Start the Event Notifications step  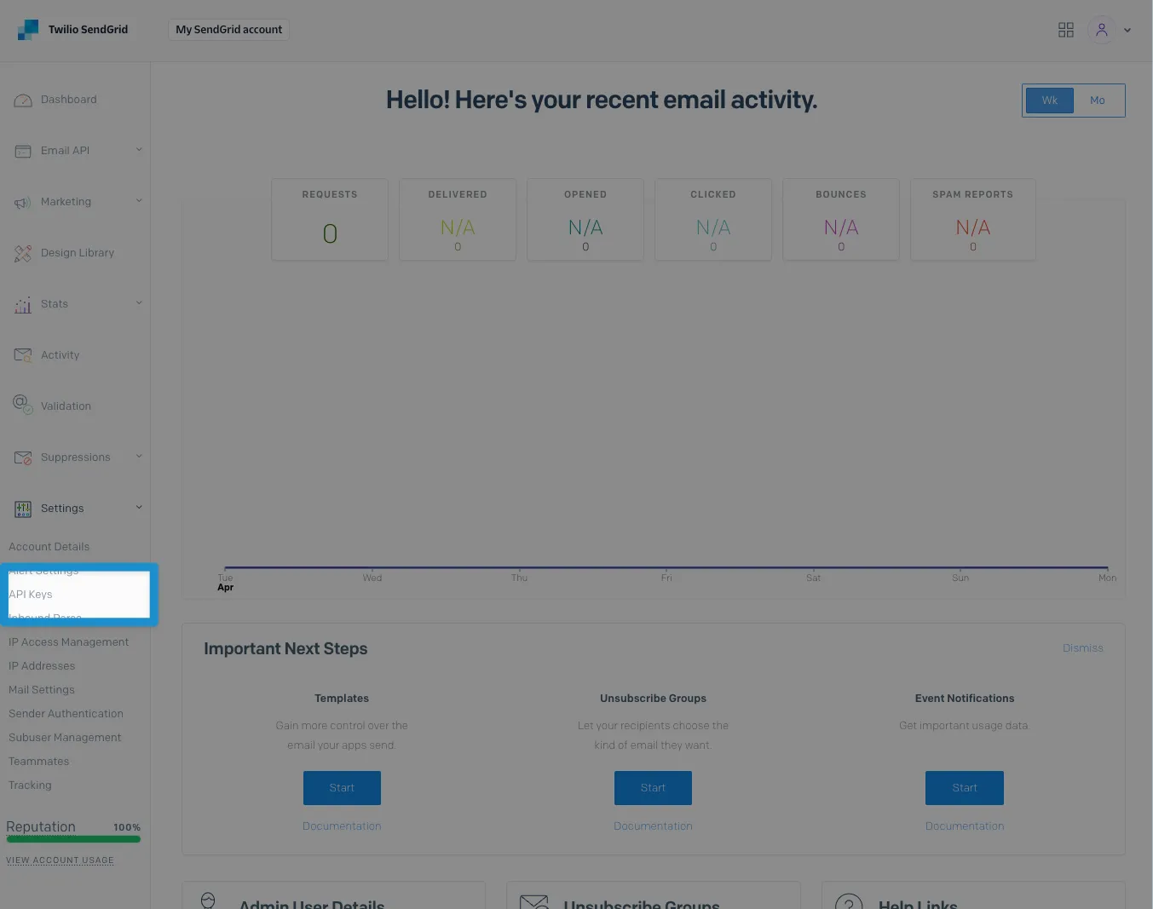click(965, 788)
